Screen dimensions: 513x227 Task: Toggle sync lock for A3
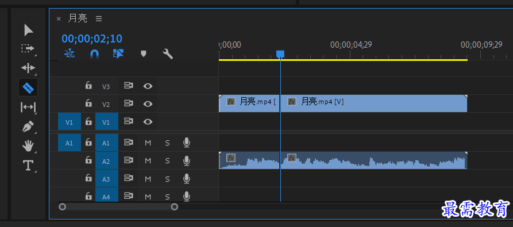pyautogui.click(x=129, y=178)
